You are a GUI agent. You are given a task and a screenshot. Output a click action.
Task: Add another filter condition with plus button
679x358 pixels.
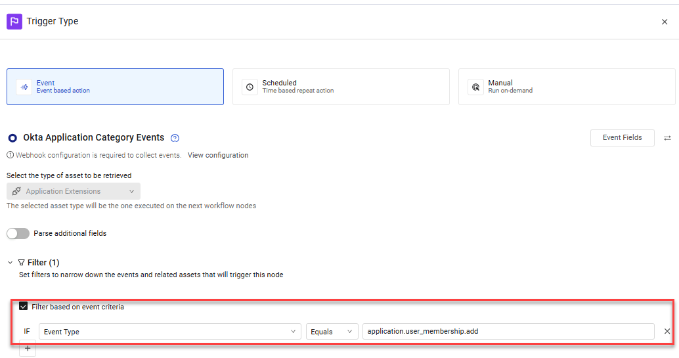click(28, 348)
